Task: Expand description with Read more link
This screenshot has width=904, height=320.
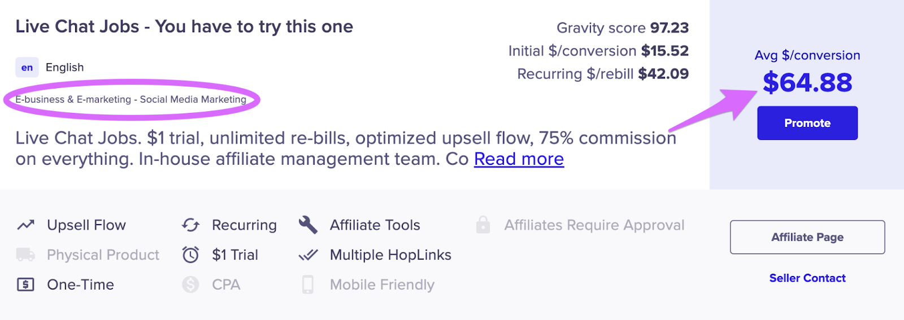Action: pyautogui.click(x=519, y=159)
